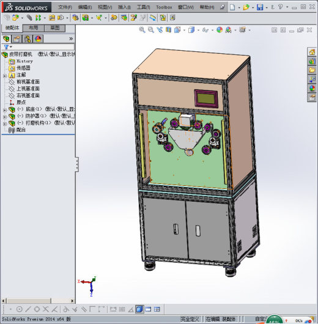This screenshot has height=324, width=318.
Task: Open the Appearances color ball in task pane
Action: [x=312, y=89]
